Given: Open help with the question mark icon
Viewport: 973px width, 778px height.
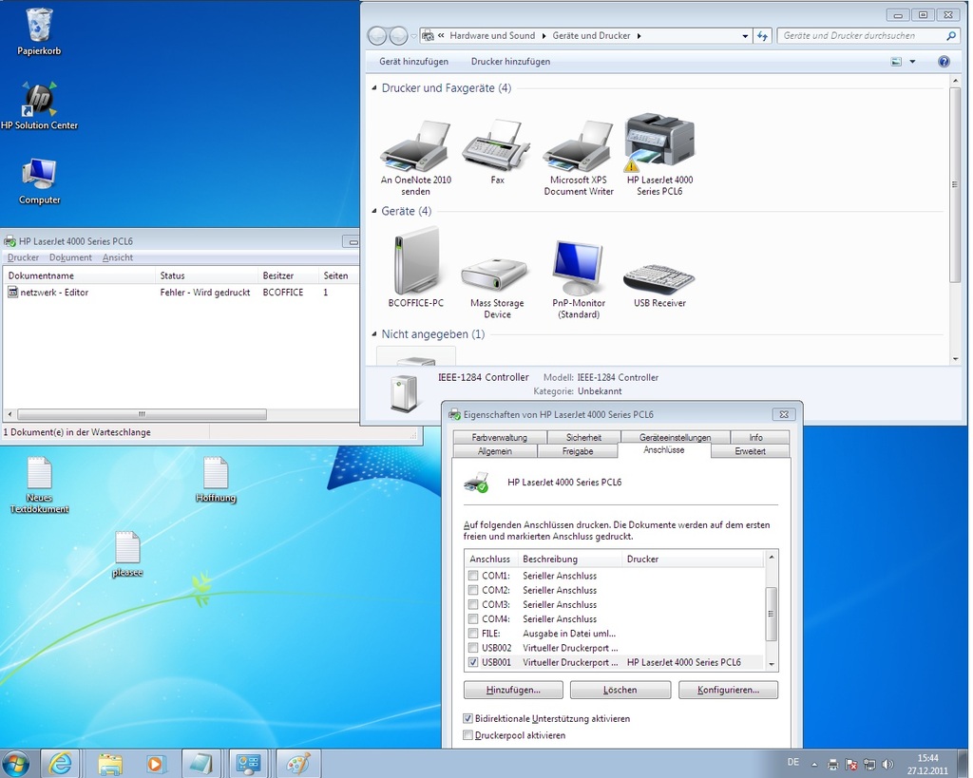Looking at the screenshot, I should [x=944, y=62].
